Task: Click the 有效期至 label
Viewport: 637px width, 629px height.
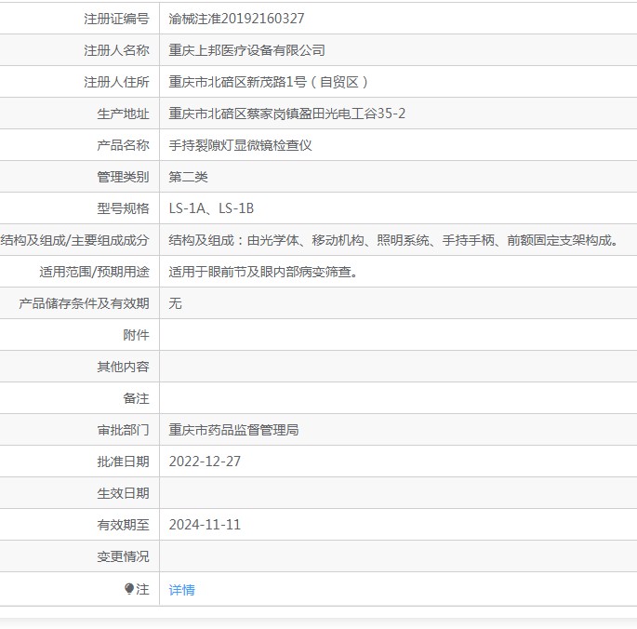Action: (123, 525)
